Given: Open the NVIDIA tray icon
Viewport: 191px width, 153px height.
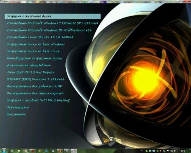Looking at the screenshot, I should click(157, 151).
